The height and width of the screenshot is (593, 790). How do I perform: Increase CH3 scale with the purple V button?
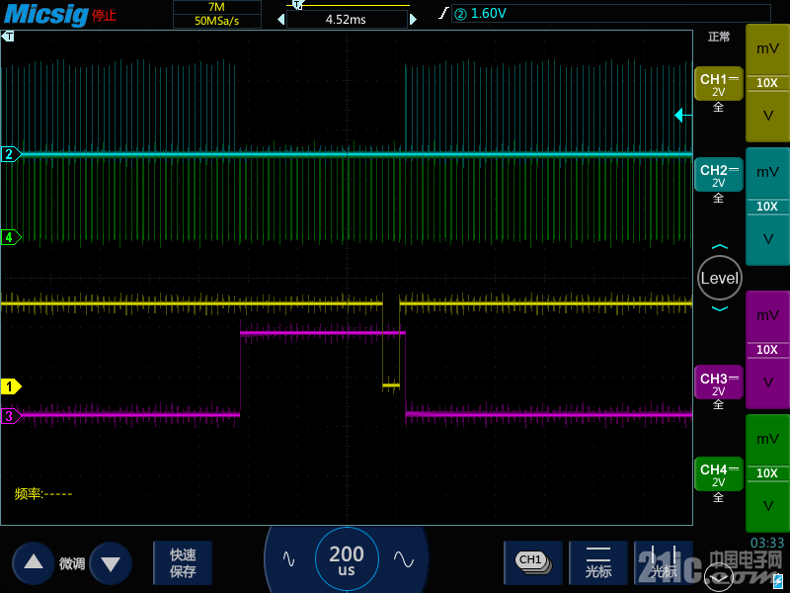767,383
